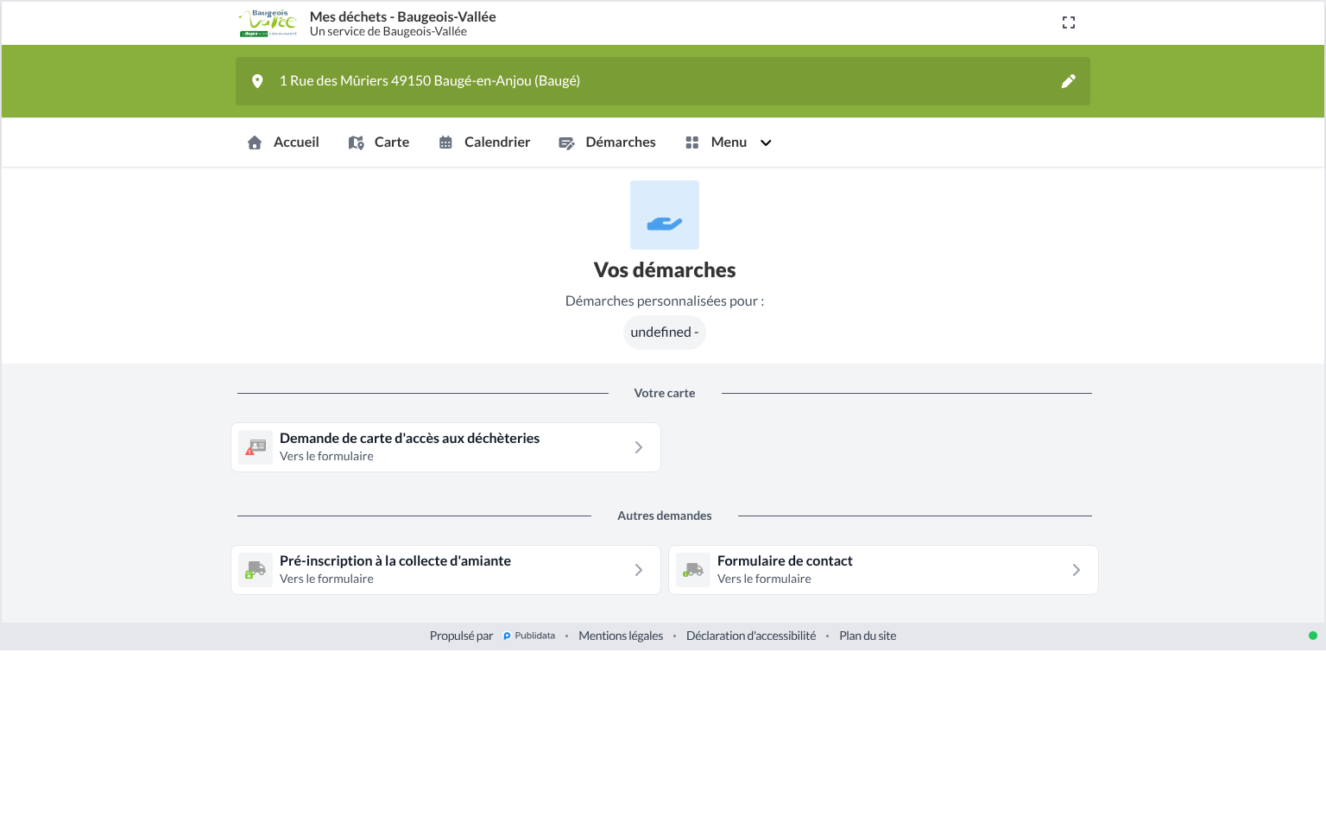Image resolution: width=1326 pixels, height=829 pixels.
Task: Click 'Votre carte' section label
Action: pyautogui.click(x=665, y=394)
